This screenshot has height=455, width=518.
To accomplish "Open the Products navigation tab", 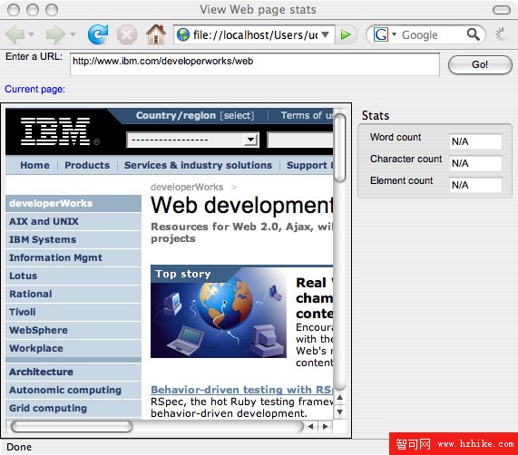I will (x=87, y=165).
